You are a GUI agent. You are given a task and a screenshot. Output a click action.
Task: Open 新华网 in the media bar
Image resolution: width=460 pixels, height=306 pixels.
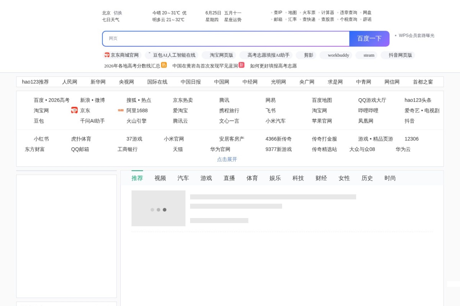pyautogui.click(x=98, y=82)
